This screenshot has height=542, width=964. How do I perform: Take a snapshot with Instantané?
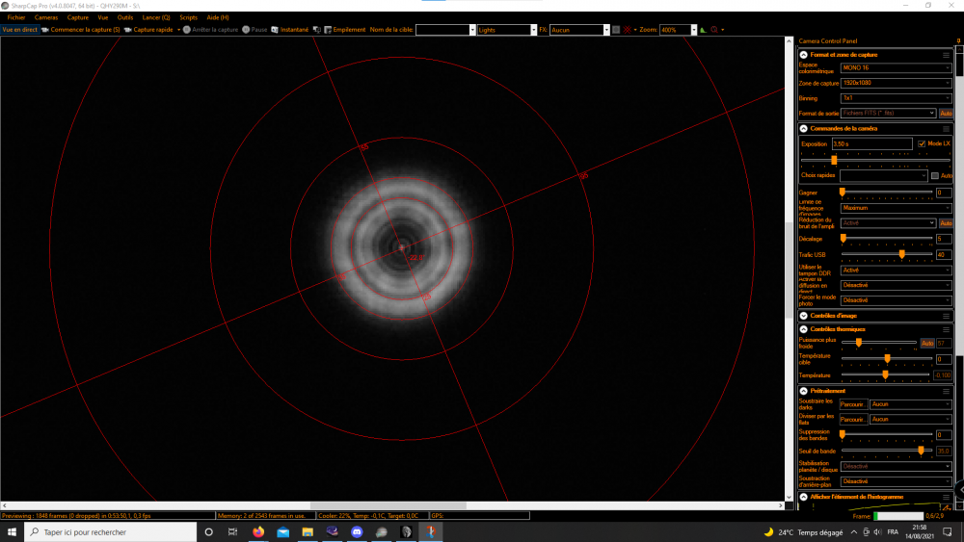point(275,30)
